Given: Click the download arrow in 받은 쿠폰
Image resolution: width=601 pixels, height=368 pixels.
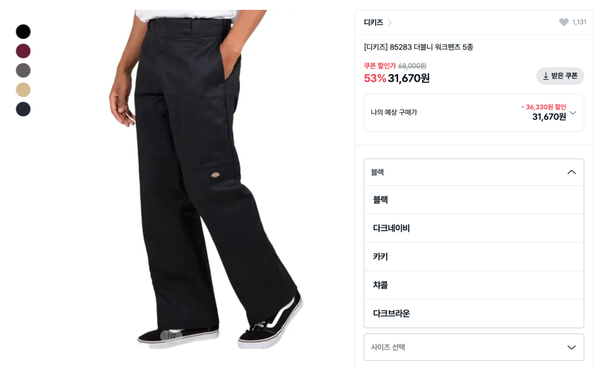Looking at the screenshot, I should 546,76.
